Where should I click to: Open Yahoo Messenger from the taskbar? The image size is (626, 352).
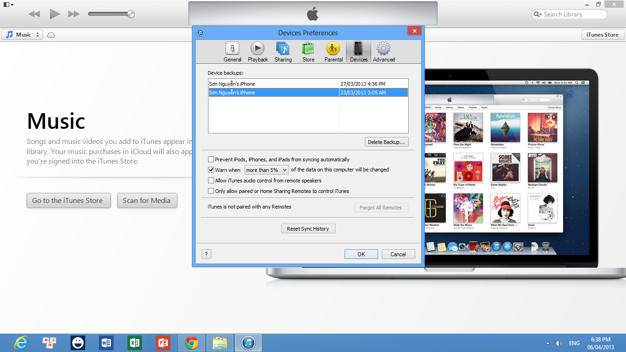78,342
